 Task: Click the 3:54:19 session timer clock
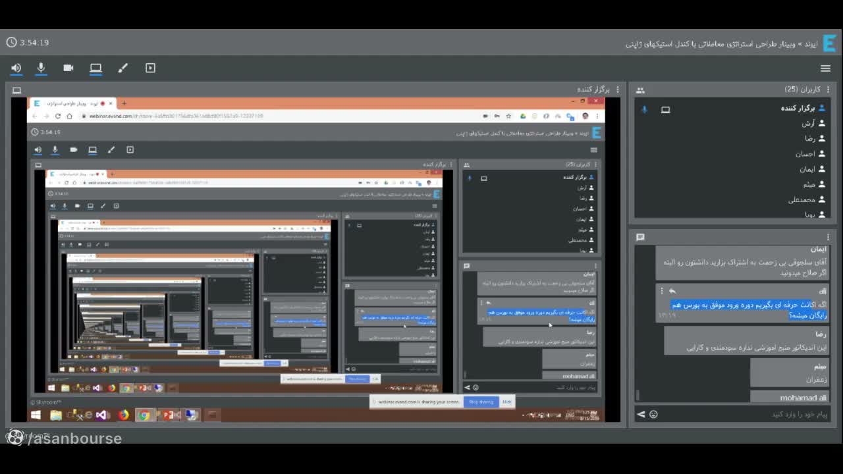tap(28, 42)
